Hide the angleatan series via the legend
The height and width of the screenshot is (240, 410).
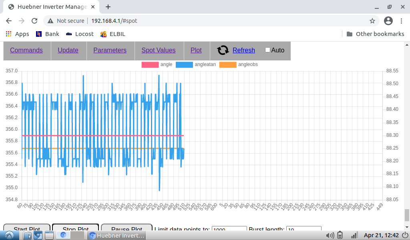(x=184, y=64)
